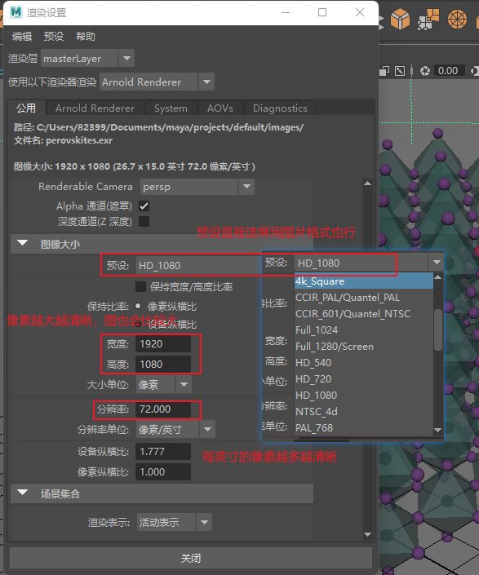Click the camera shutter exposure icon
The height and width of the screenshot is (575, 479).
tap(424, 71)
